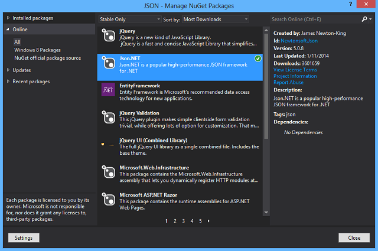
Task: Open the Stable Only dropdown
Action: (x=130, y=19)
